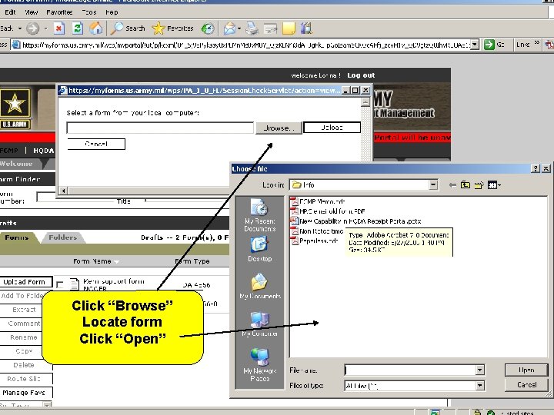Select the New Capability in HQDA pptx file
This screenshot has height=415, width=554.
355,221
